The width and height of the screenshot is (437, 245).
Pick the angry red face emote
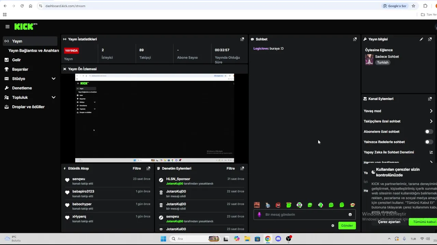point(278,205)
